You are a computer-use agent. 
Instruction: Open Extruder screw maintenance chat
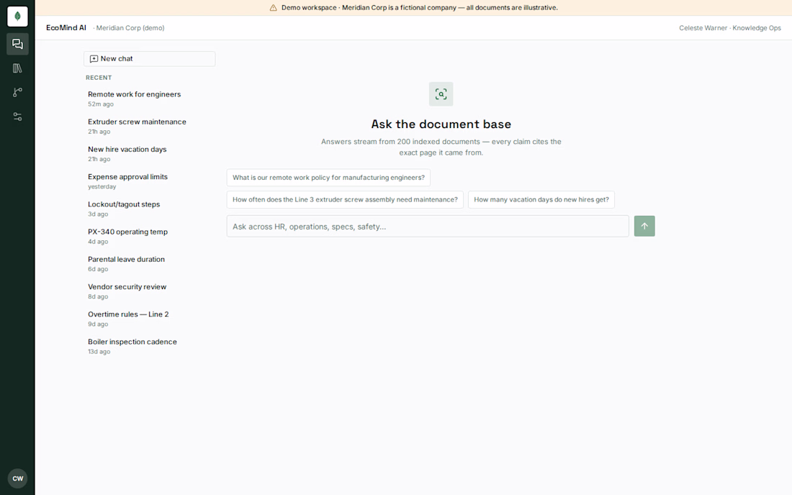coord(150,126)
